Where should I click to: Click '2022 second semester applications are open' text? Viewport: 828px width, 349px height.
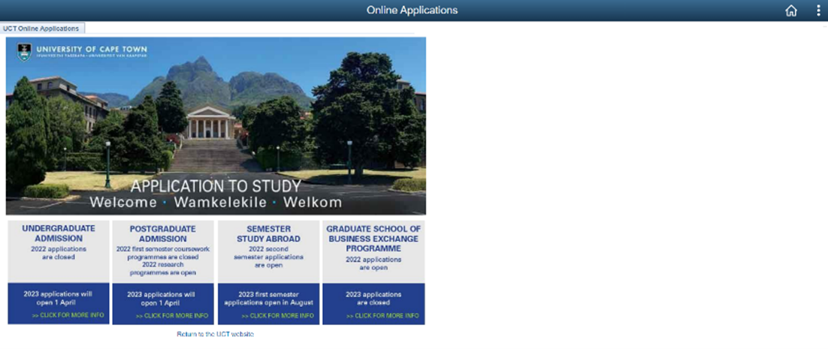(268, 257)
